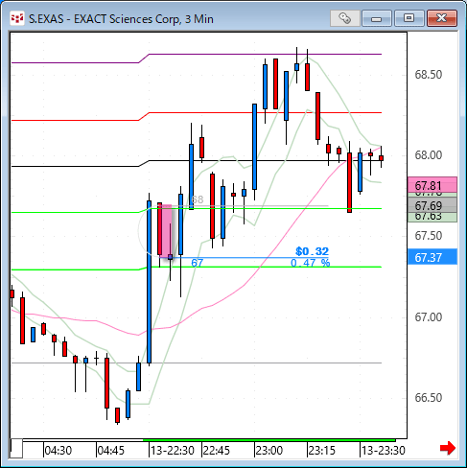This screenshot has height=468, width=467.
Task: Click the pink 67.81 price label
Action: coord(432,185)
